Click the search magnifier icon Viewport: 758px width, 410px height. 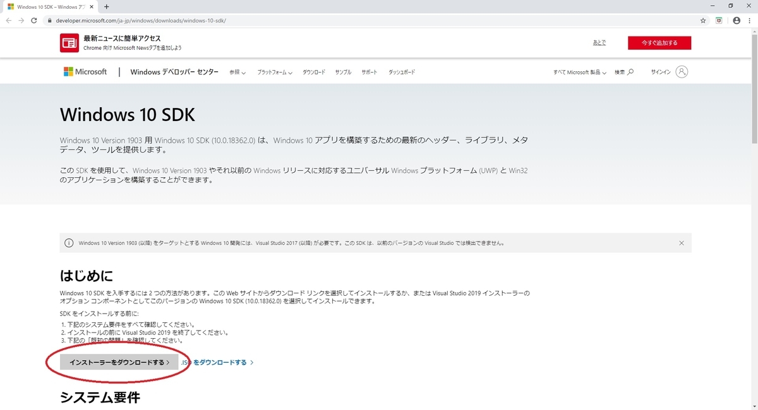point(630,72)
